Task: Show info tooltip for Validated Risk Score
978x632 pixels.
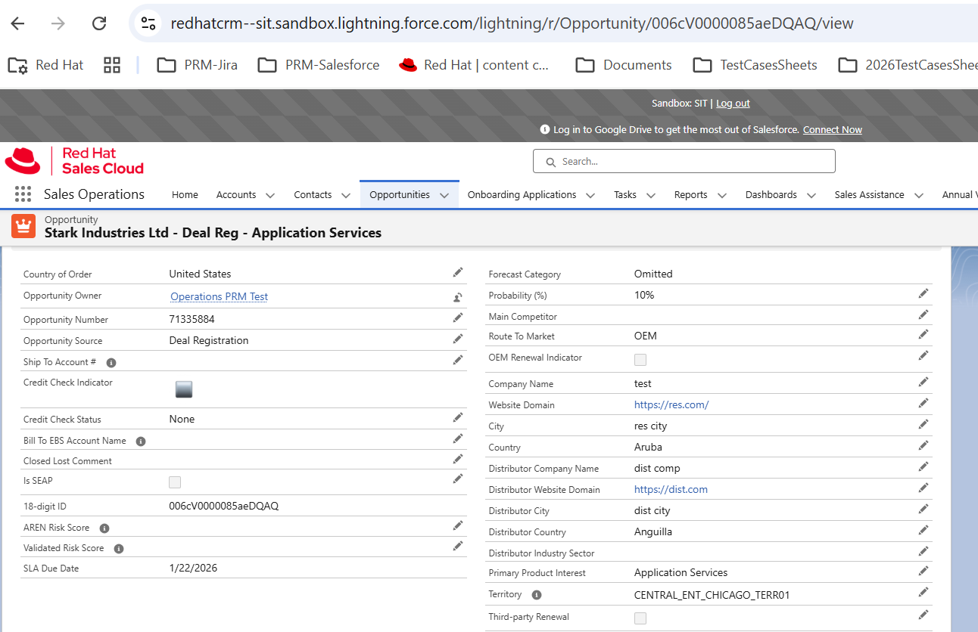Action: pos(119,549)
